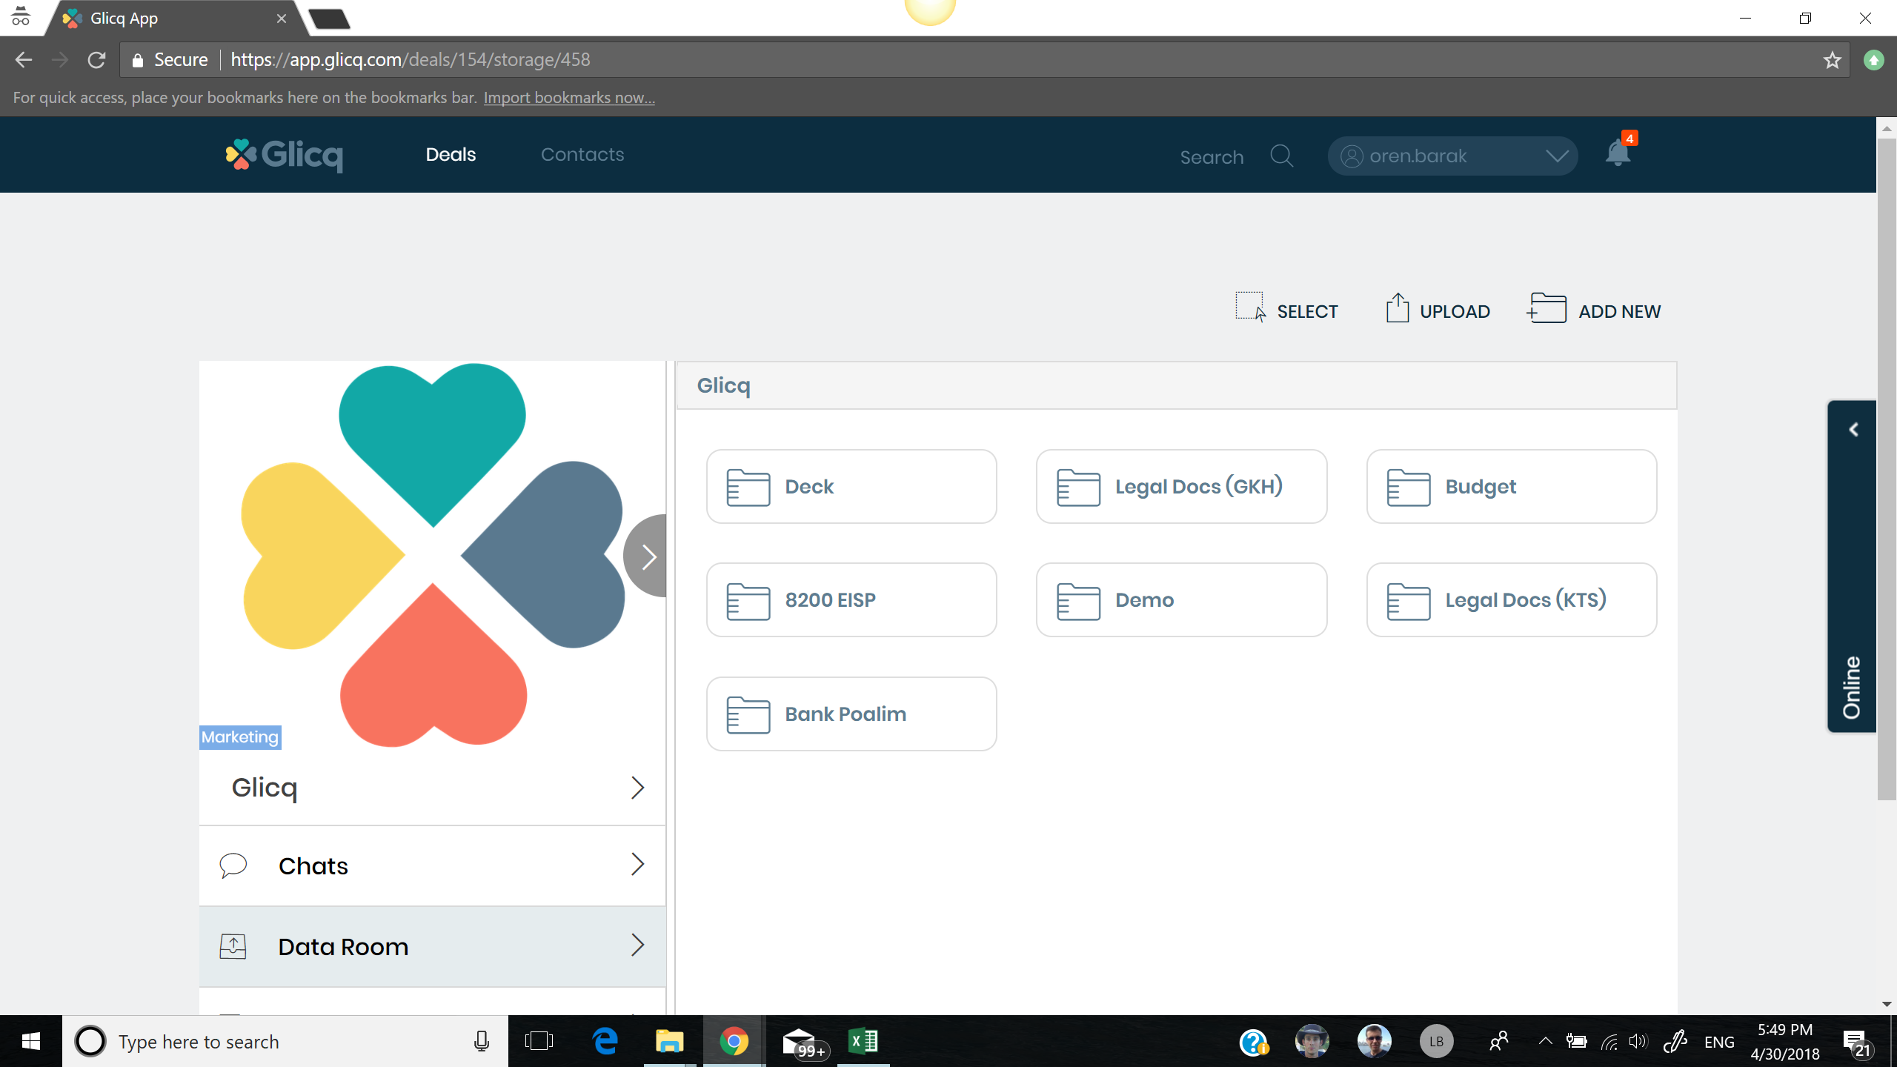Open the Legal Docs (GKH) folder
Viewport: 1897px width, 1067px height.
pos(1181,487)
